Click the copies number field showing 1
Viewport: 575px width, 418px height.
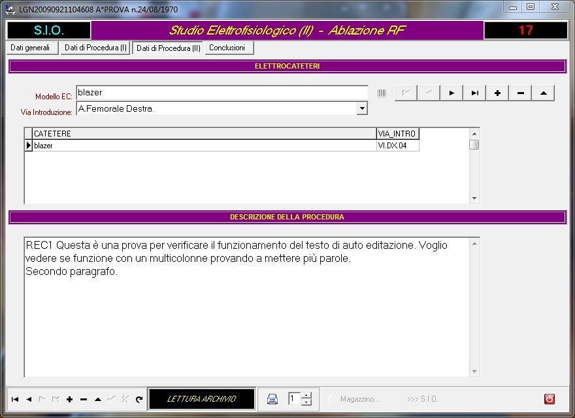295,398
